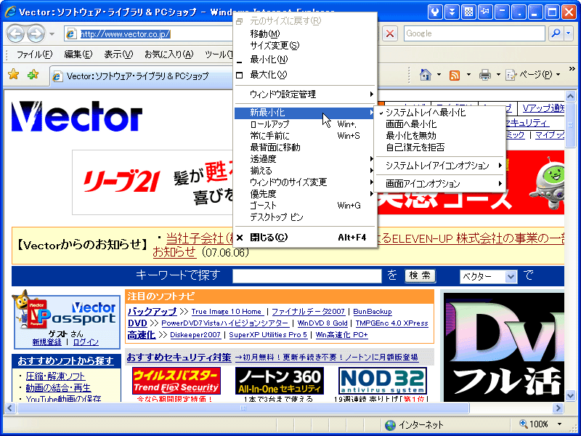Open 編集(E) menu

click(78, 54)
